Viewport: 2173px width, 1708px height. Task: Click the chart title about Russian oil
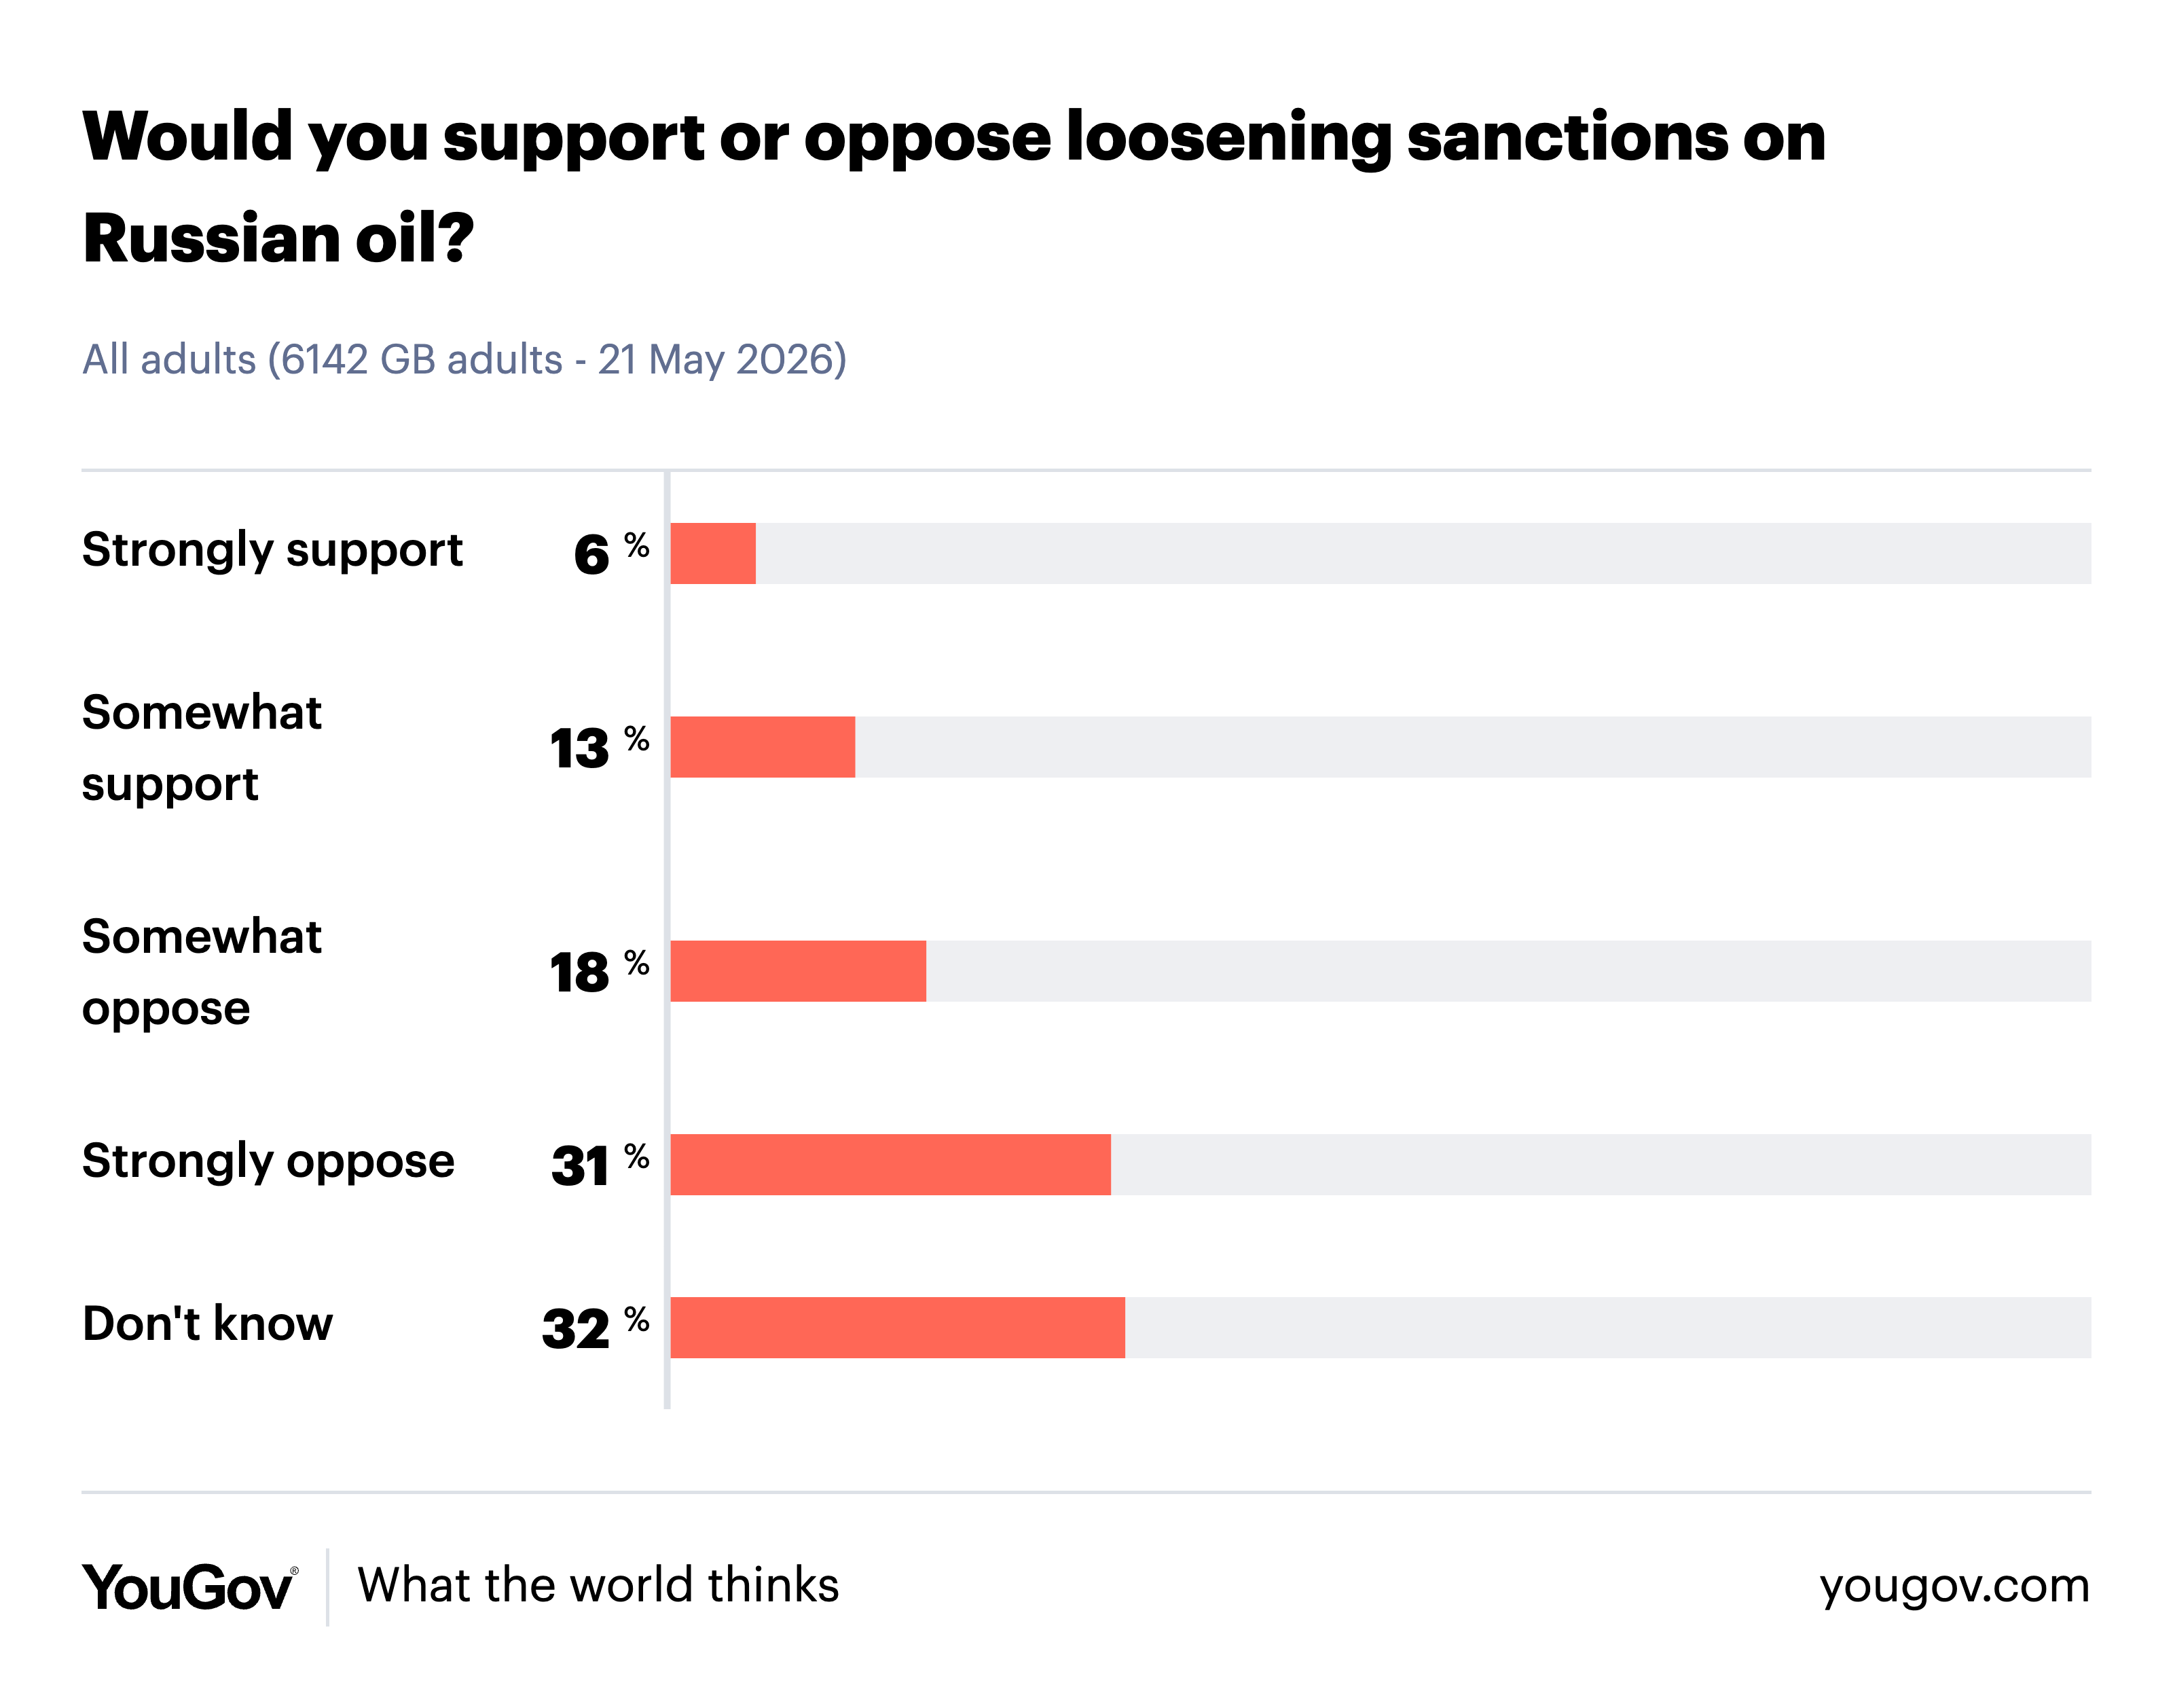point(954,188)
